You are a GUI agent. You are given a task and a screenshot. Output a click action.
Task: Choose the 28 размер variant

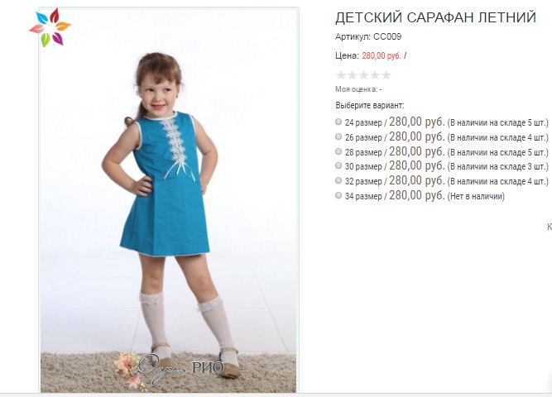click(338, 151)
